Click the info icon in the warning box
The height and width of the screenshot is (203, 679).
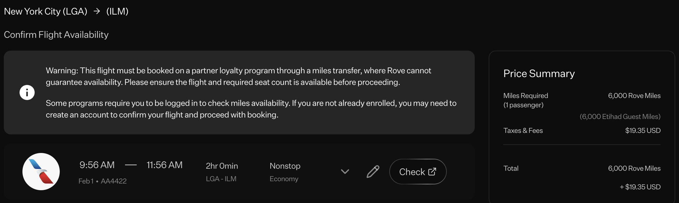pos(27,92)
